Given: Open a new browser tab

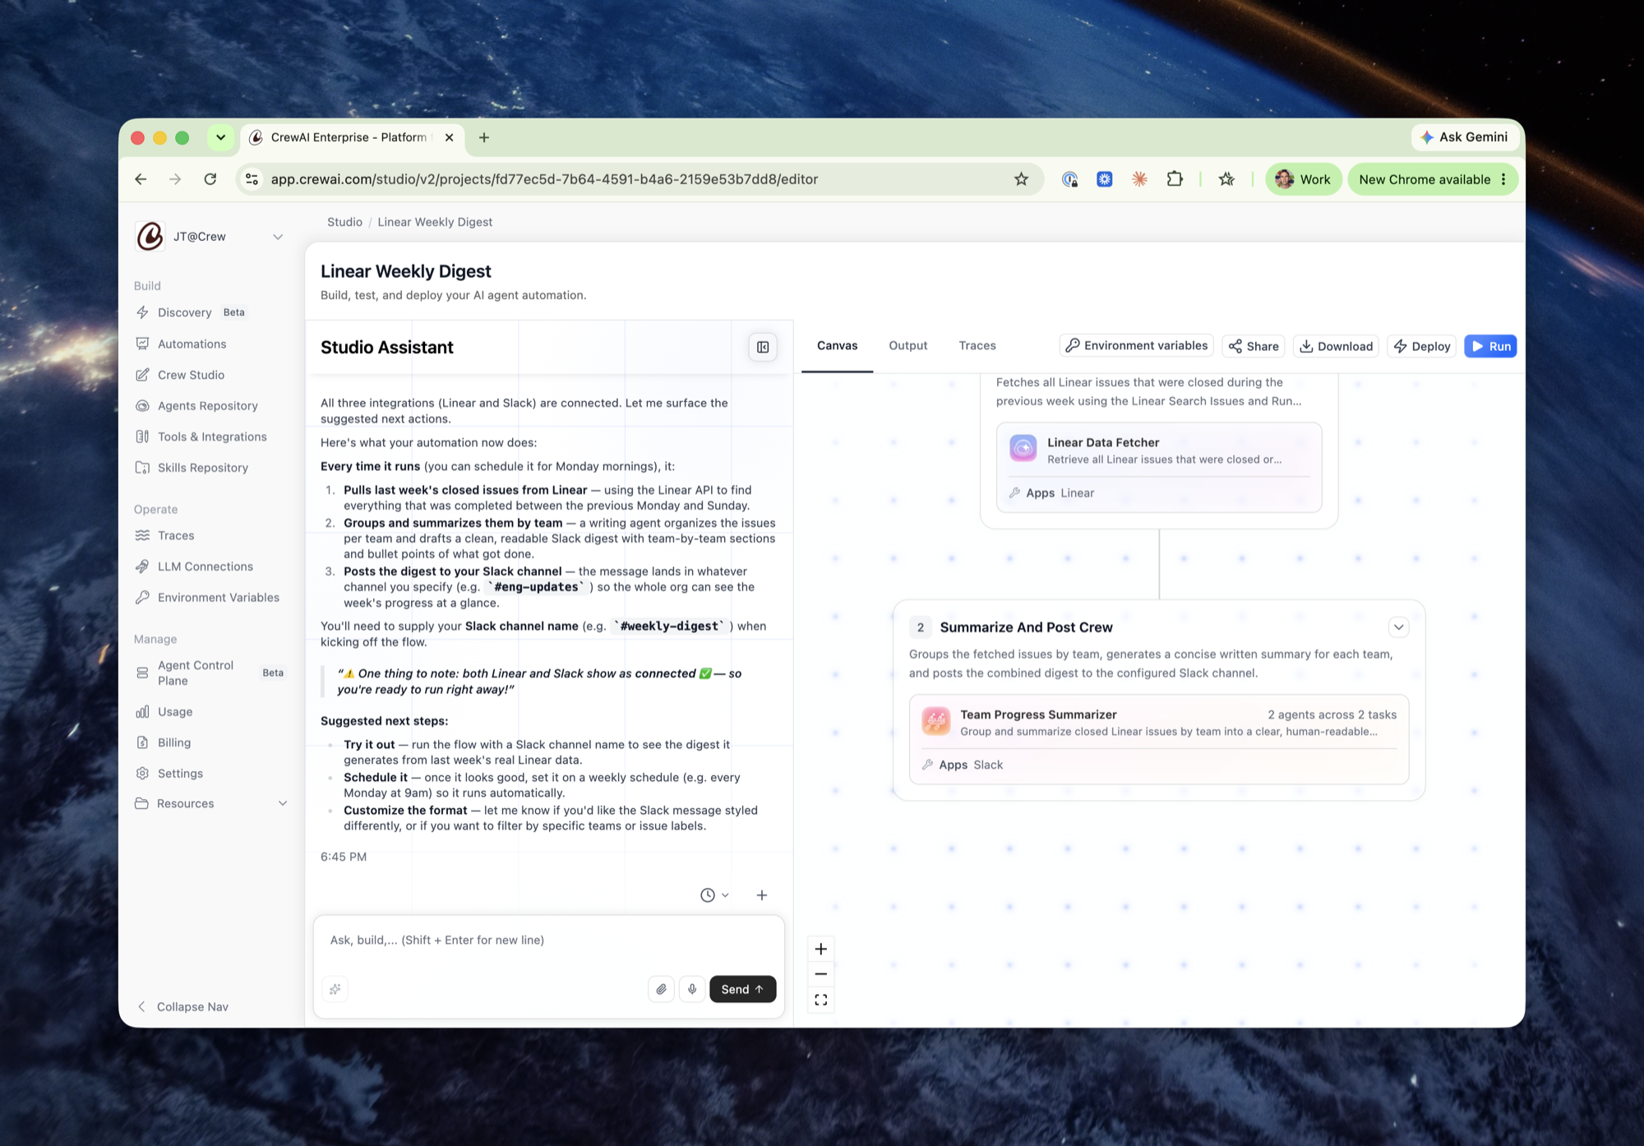Looking at the screenshot, I should click(484, 137).
